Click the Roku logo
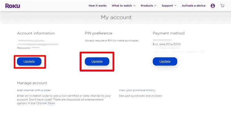Screen dimensions: 231x117 click(x=13, y=6)
